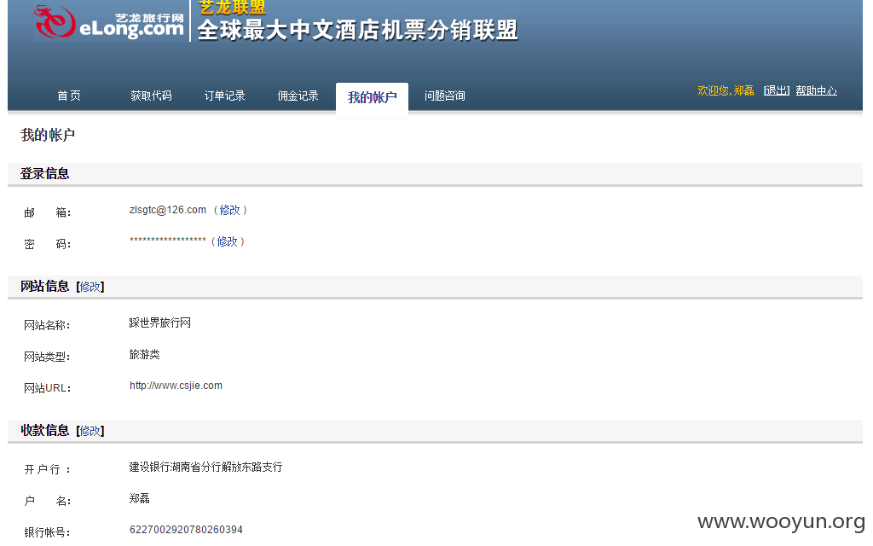Open the 首页 tab

coord(69,96)
